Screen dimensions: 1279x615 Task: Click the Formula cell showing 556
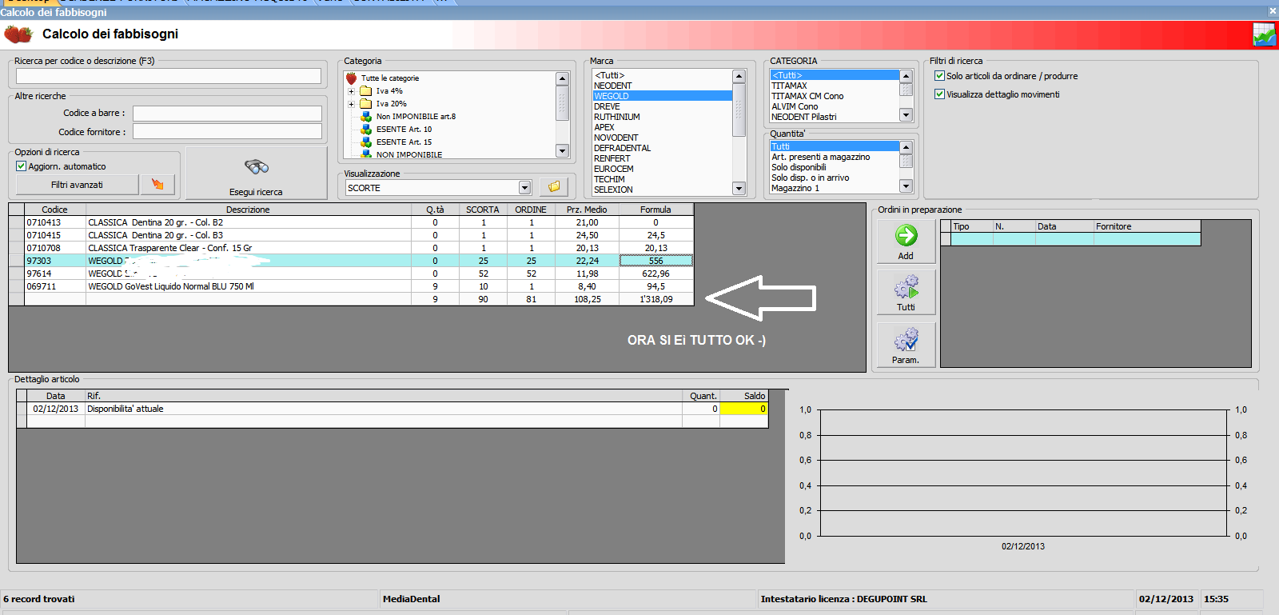[x=656, y=261]
